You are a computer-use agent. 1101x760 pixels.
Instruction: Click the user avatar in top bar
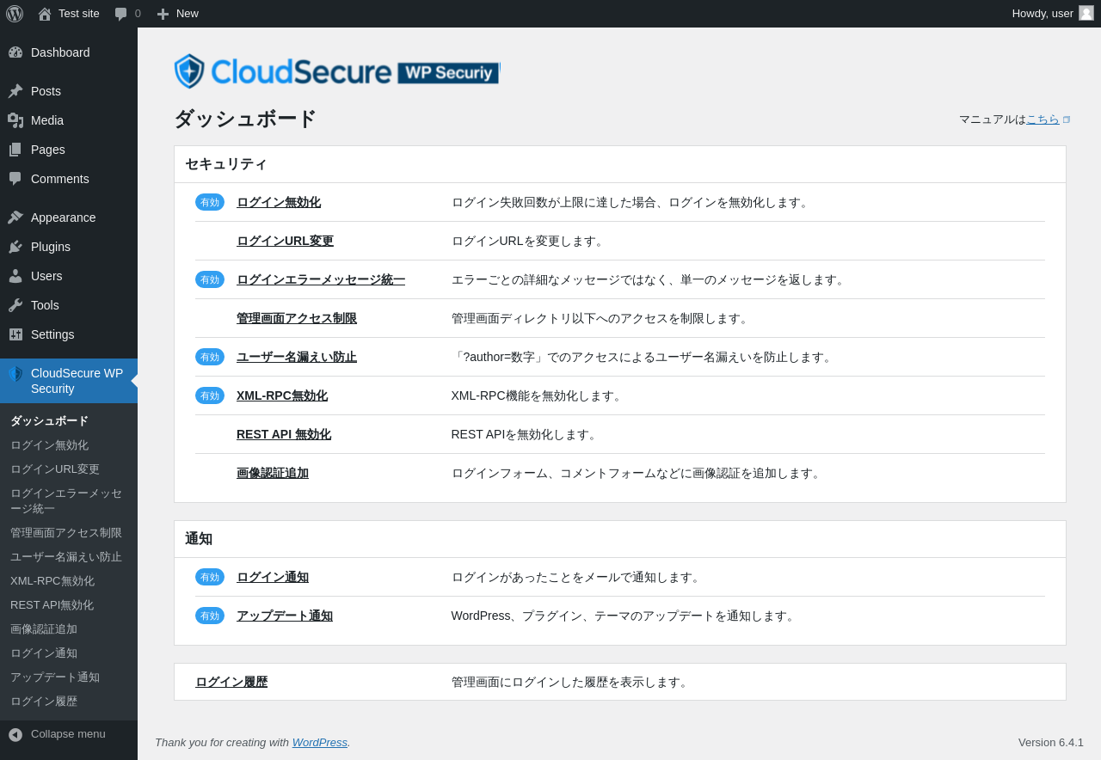(1086, 13)
